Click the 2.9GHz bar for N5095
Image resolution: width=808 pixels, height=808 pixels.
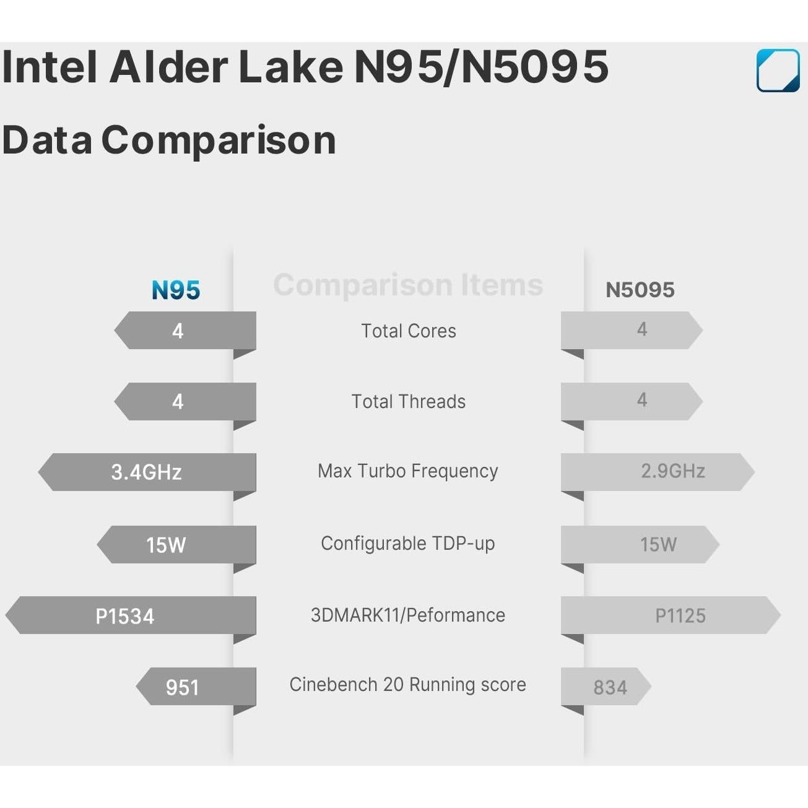coord(657,472)
